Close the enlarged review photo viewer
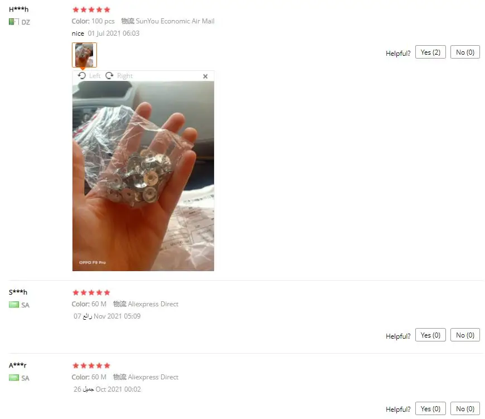485x419 pixels. tap(205, 76)
